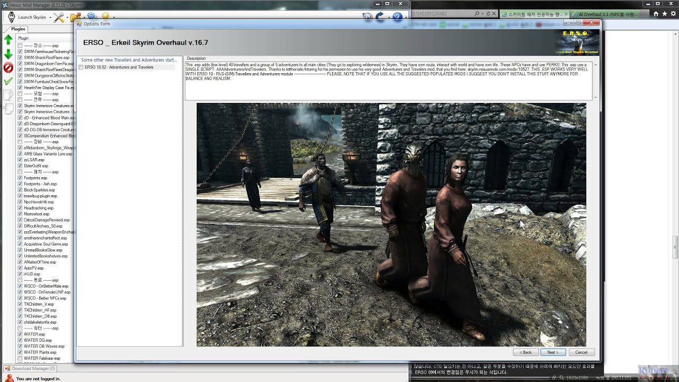Click red disable-all plugins icon
The height and width of the screenshot is (382, 679).
[8, 67]
